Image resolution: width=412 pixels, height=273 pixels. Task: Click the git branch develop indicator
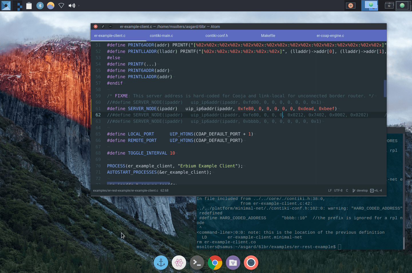(x=360, y=190)
